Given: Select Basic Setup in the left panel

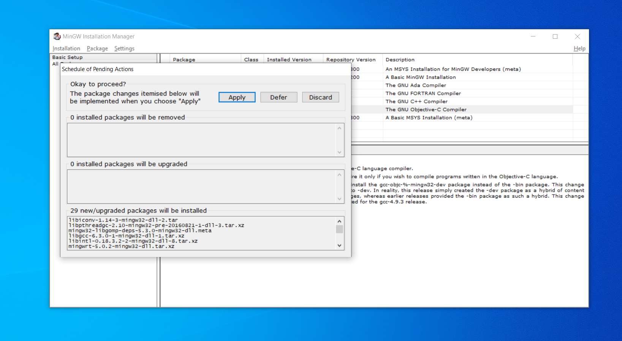Looking at the screenshot, I should (68, 57).
